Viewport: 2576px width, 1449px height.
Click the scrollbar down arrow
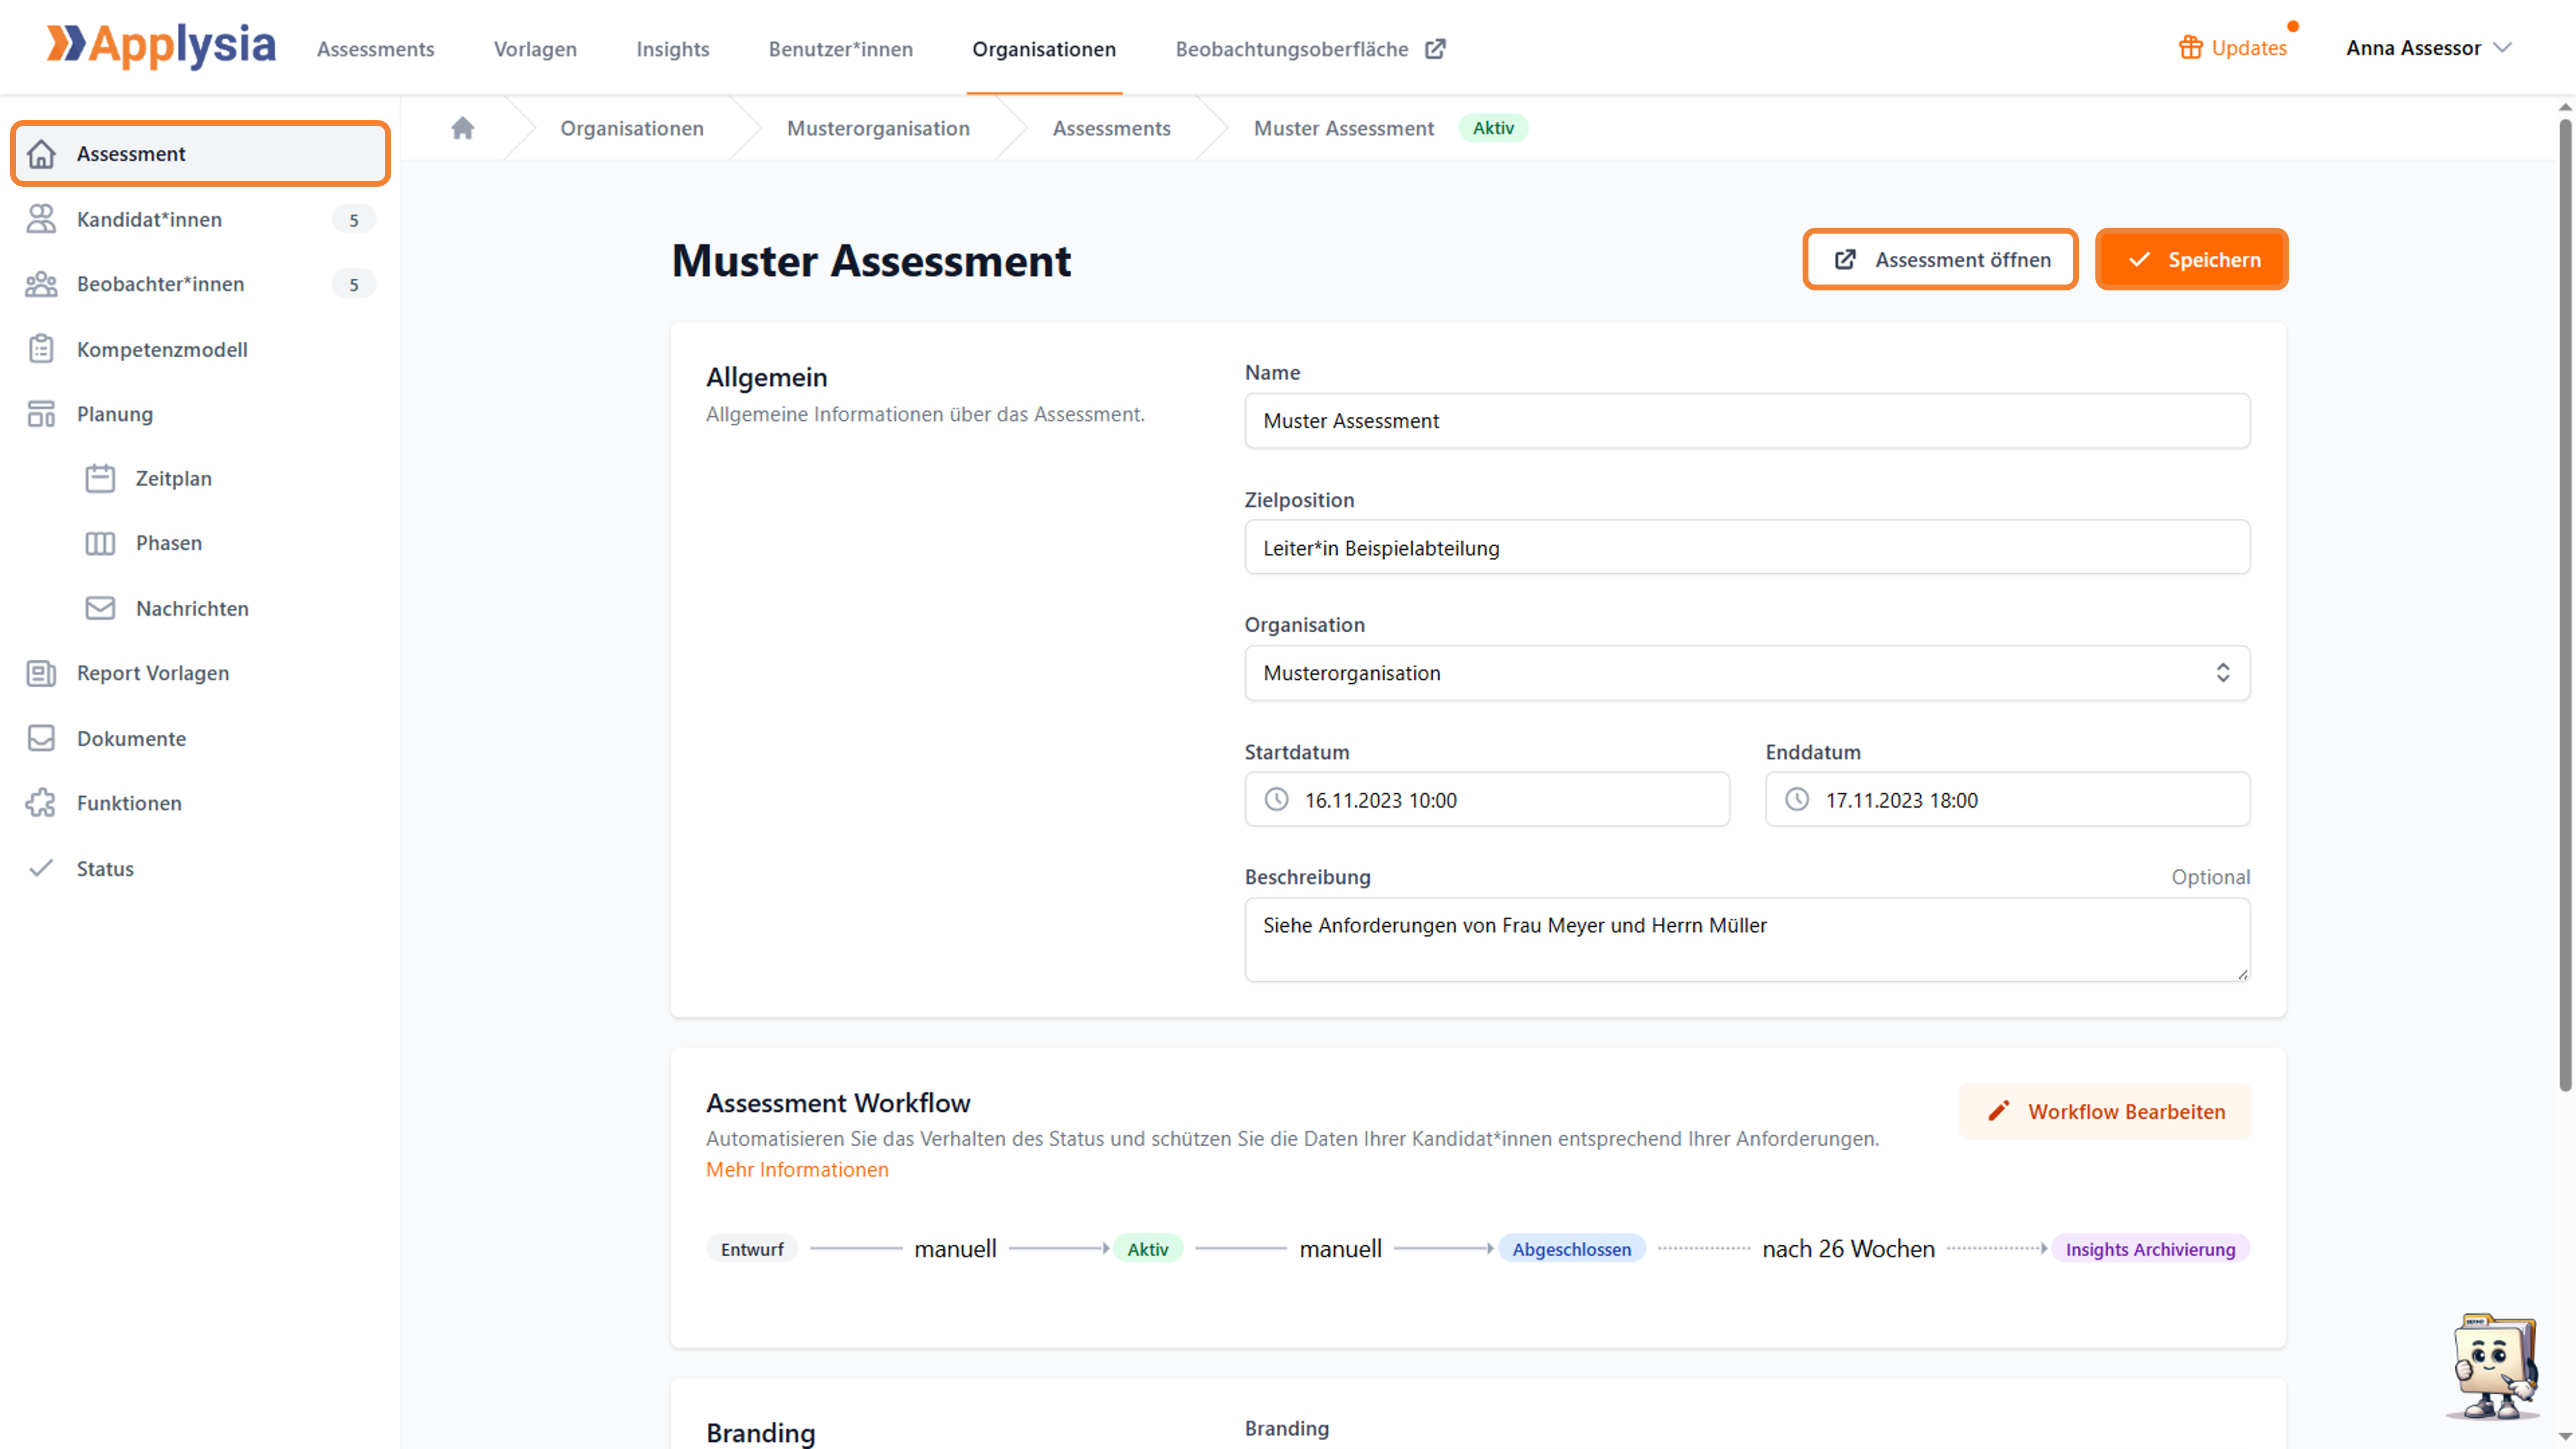(x=2565, y=1437)
